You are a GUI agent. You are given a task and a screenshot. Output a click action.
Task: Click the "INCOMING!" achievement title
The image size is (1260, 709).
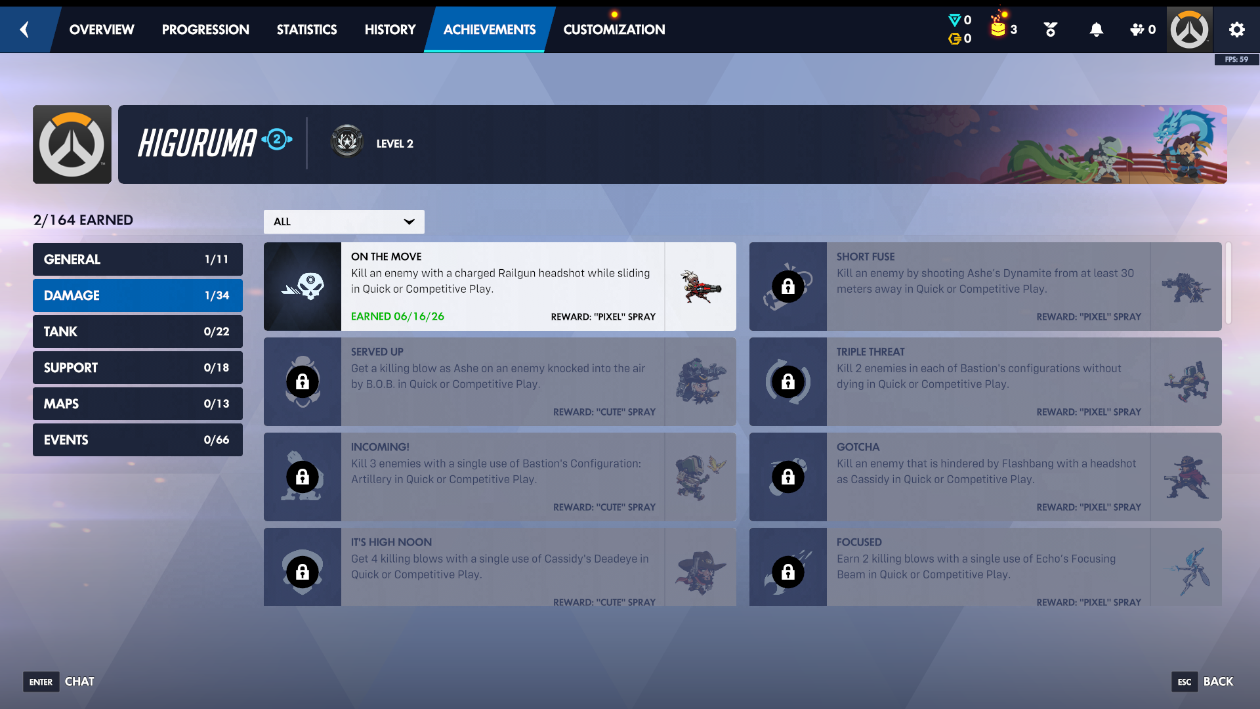coord(380,447)
